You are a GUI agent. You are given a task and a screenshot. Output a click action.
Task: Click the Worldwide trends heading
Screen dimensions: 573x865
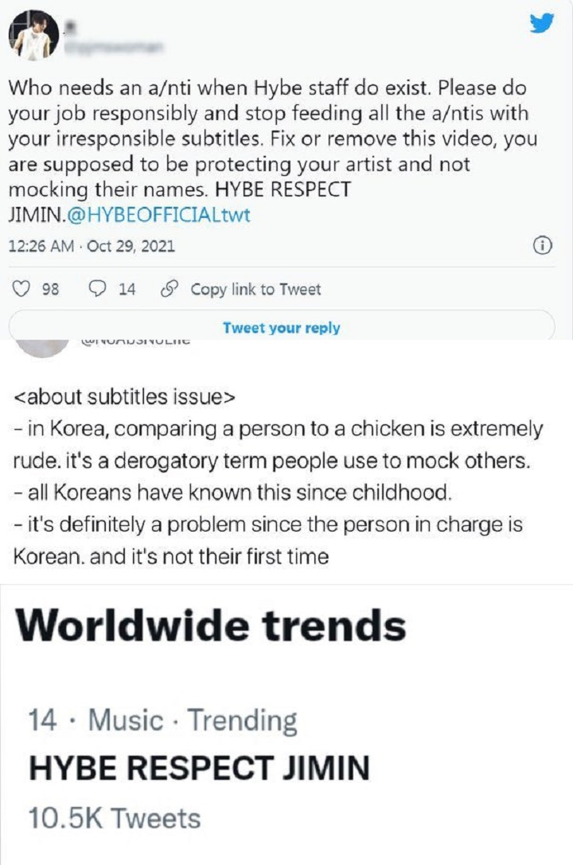click(211, 628)
